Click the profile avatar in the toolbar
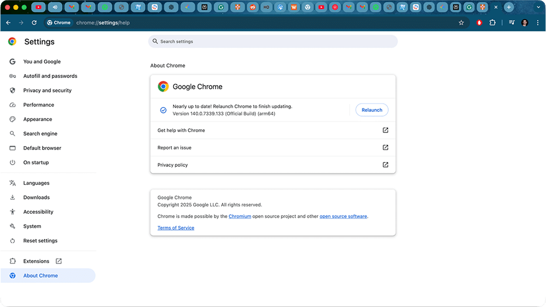Image resolution: width=546 pixels, height=307 pixels. coord(525,23)
